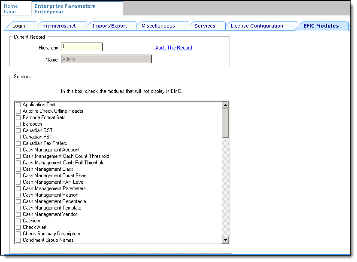
Task: Hide the Cash Management Class module
Action: click(18, 169)
